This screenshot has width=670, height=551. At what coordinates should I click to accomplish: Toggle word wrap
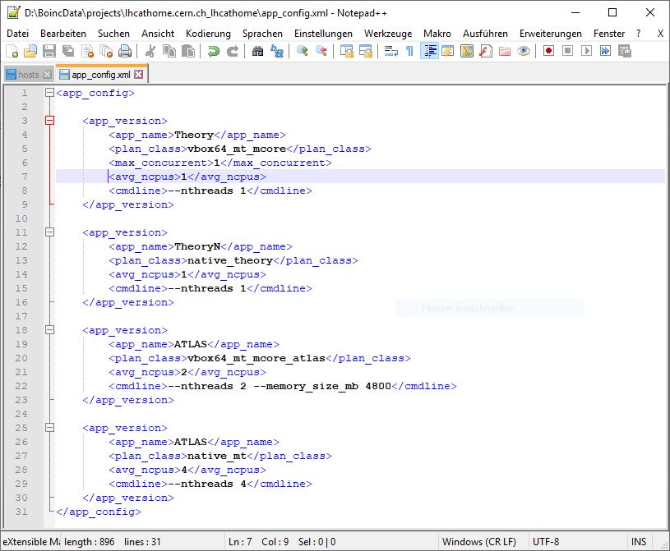pos(391,51)
